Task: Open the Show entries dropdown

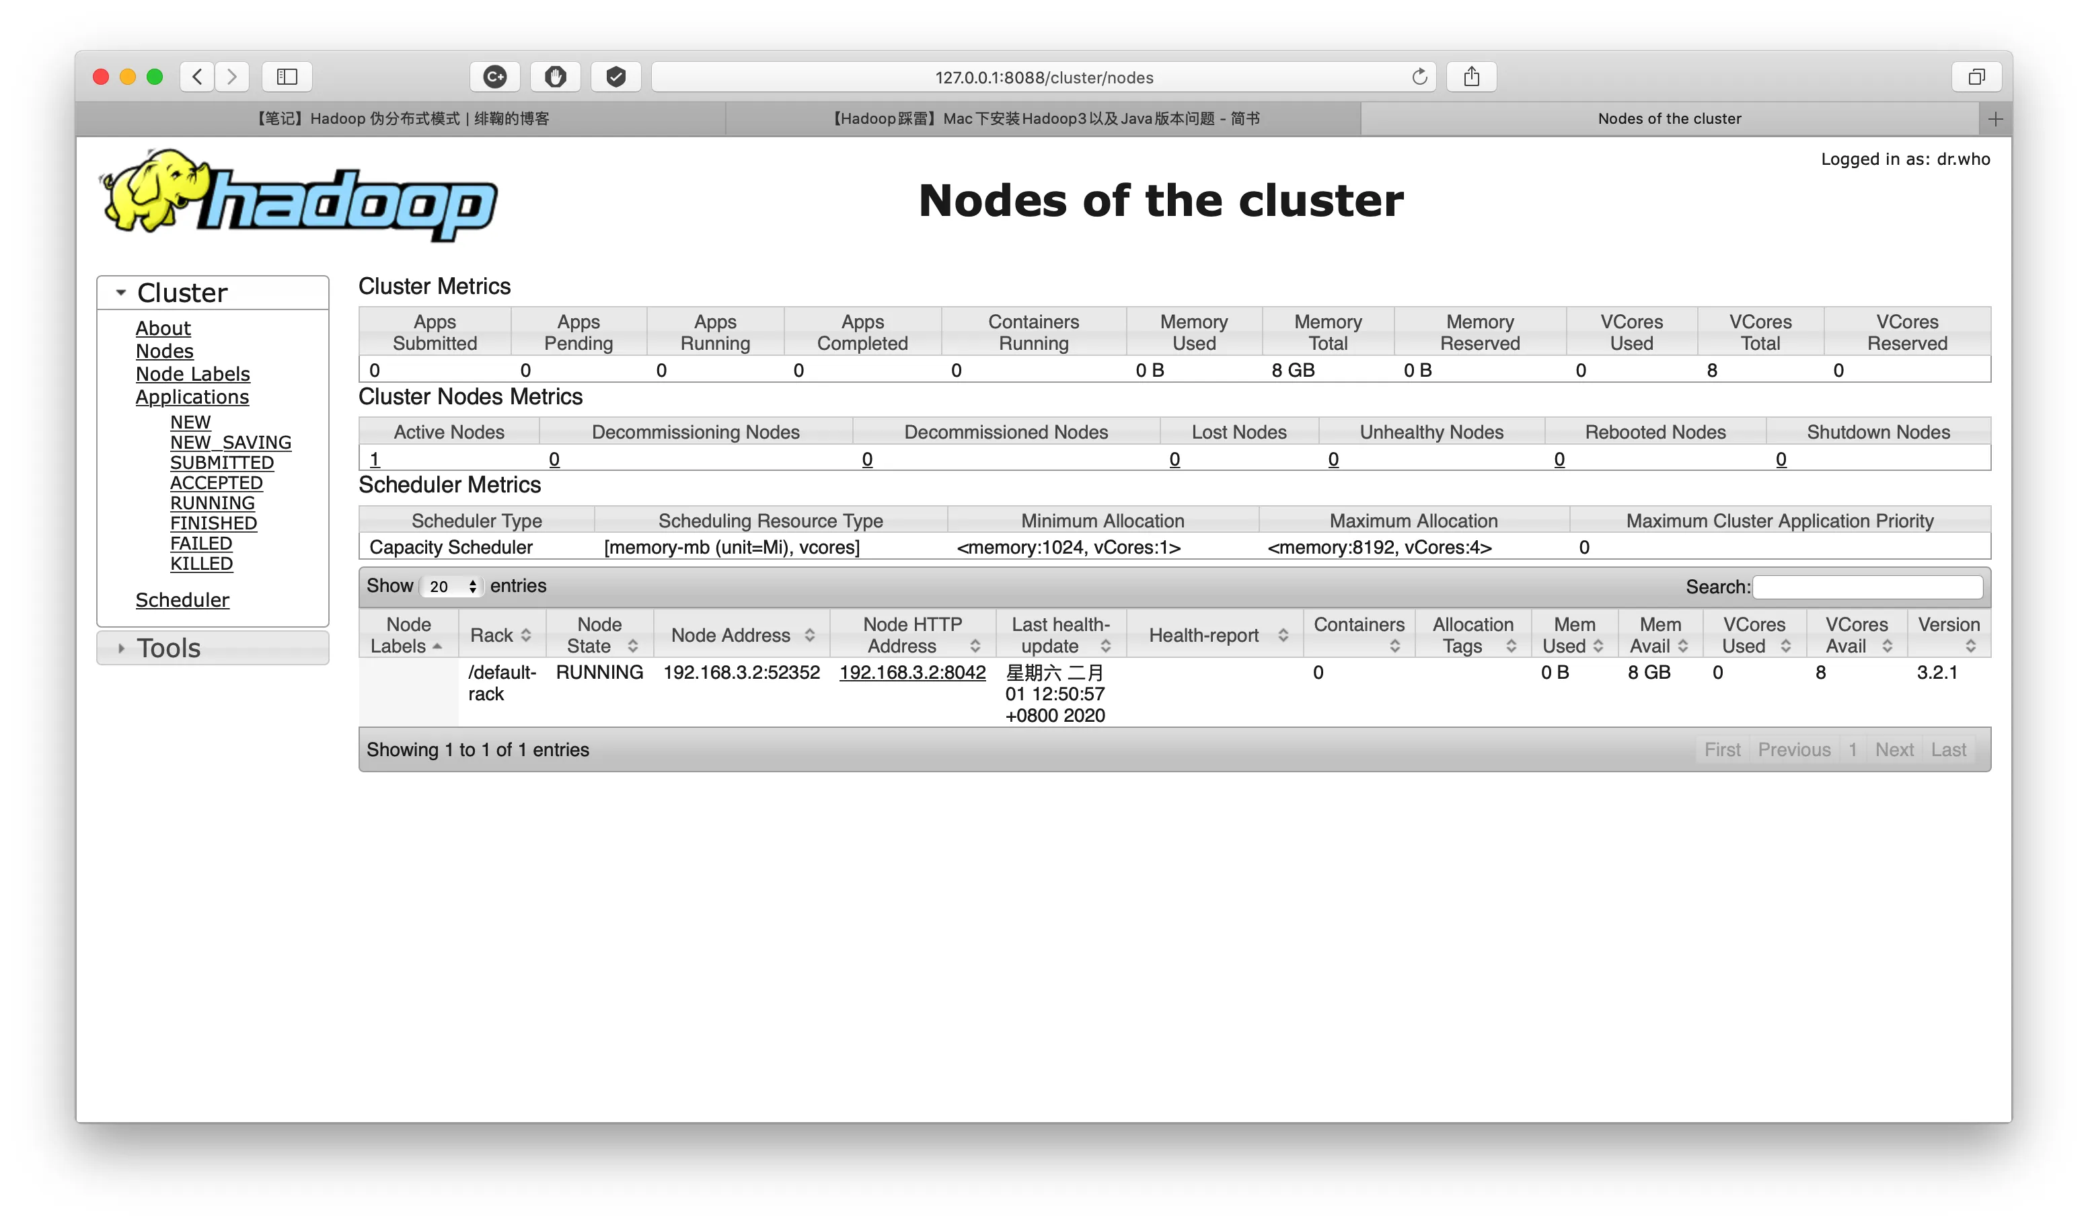Action: pyautogui.click(x=451, y=587)
